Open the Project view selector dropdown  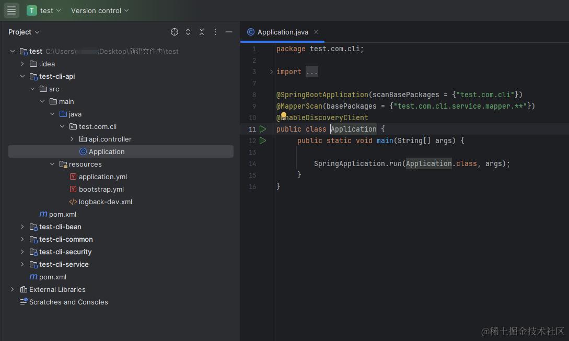(24, 32)
